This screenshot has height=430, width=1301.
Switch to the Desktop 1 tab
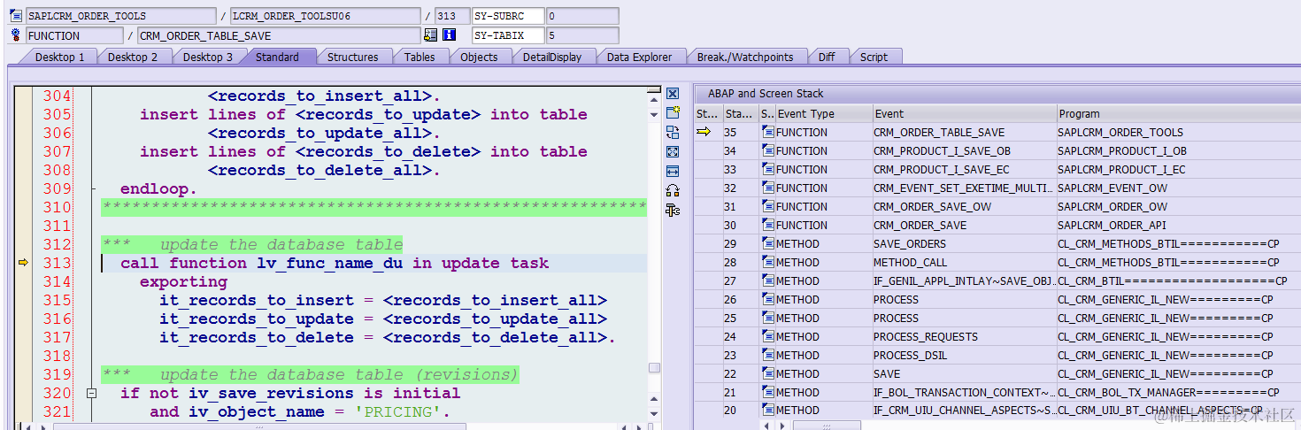[x=59, y=57]
